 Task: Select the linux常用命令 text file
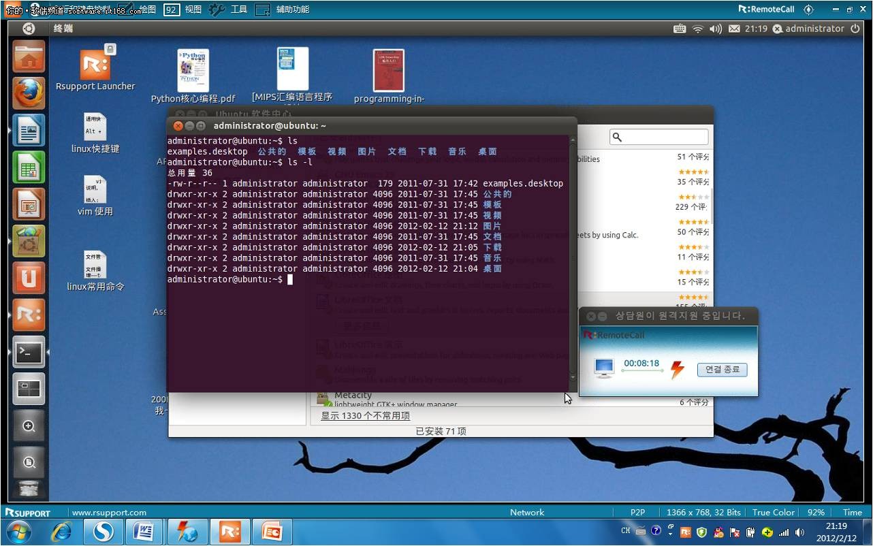(95, 271)
